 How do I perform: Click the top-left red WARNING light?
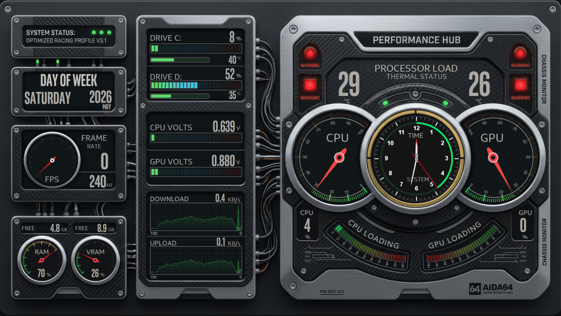pos(310,54)
